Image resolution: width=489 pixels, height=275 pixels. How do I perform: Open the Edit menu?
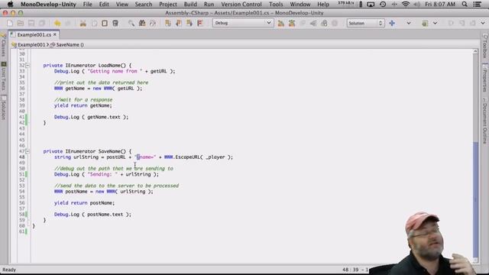point(104,5)
